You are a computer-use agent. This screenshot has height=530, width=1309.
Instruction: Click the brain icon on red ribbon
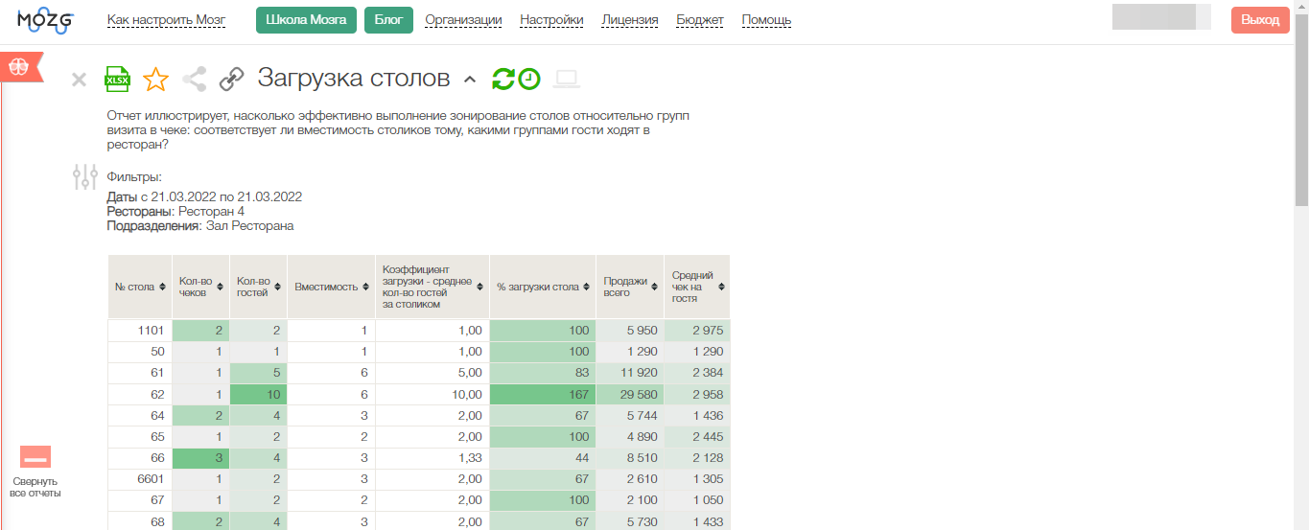pyautogui.click(x=19, y=67)
